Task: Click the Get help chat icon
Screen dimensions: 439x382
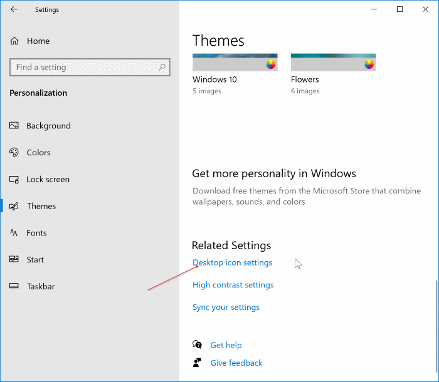Action: [197, 344]
